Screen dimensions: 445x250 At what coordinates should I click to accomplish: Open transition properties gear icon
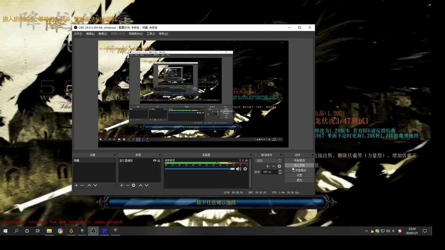[279, 166]
